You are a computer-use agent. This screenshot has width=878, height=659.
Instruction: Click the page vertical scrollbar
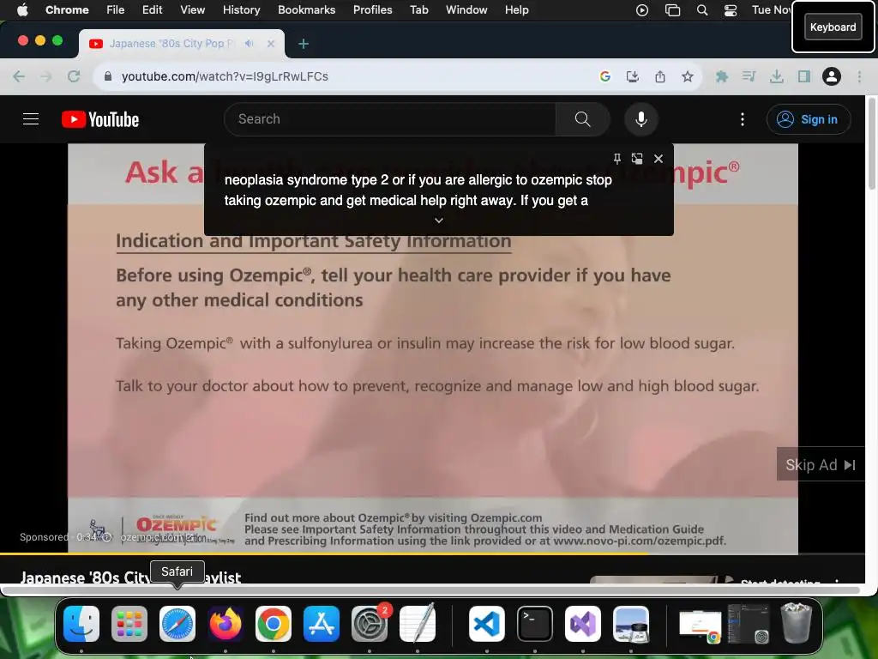pos(871,143)
